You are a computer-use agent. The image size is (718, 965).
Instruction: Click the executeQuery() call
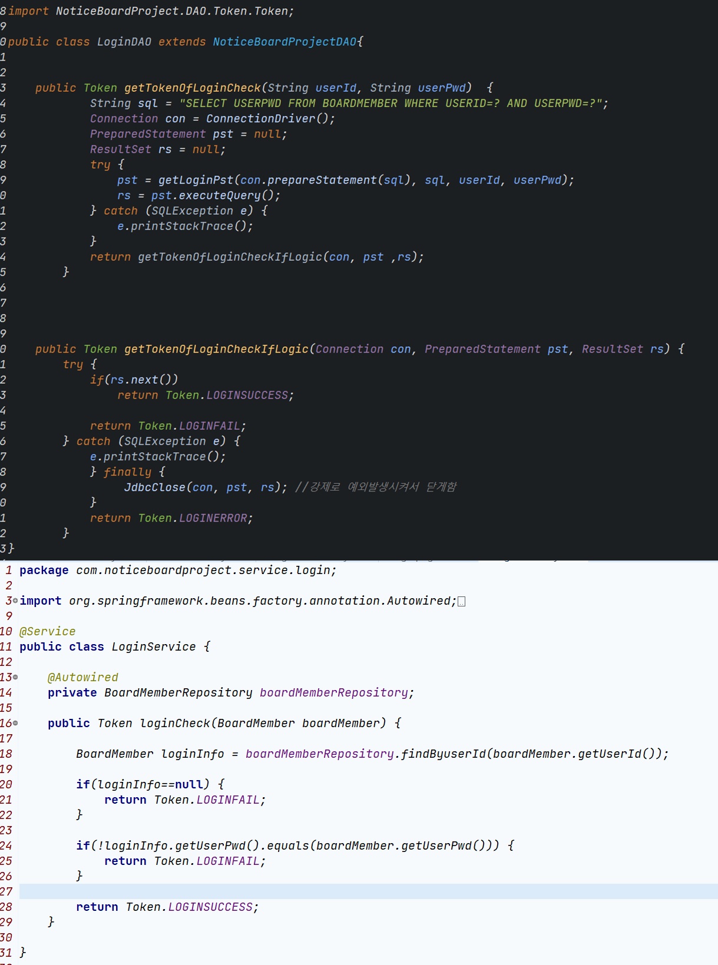tap(227, 195)
